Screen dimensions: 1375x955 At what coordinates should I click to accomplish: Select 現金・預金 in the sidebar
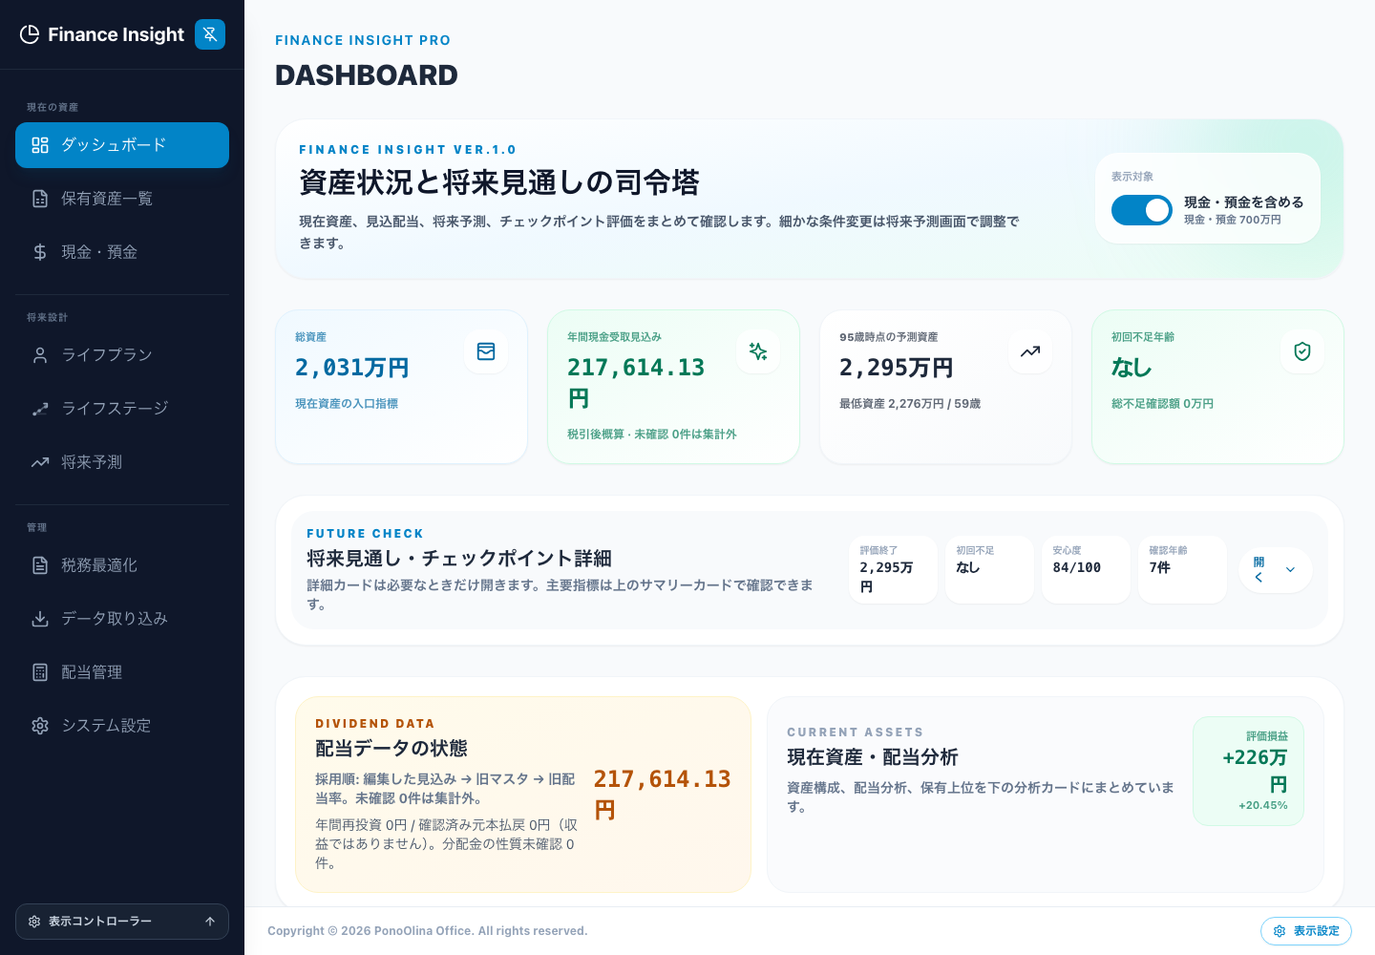click(122, 252)
